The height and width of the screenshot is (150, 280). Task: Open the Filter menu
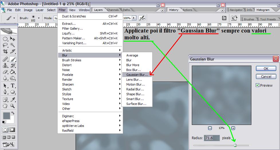point(62,10)
